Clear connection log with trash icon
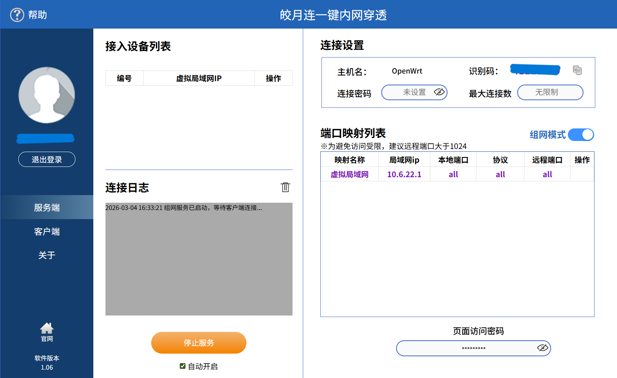The image size is (617, 378). click(x=285, y=187)
